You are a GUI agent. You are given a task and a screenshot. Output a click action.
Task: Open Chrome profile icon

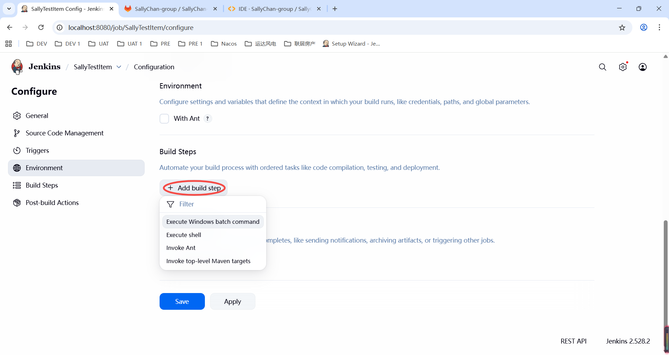point(644,27)
